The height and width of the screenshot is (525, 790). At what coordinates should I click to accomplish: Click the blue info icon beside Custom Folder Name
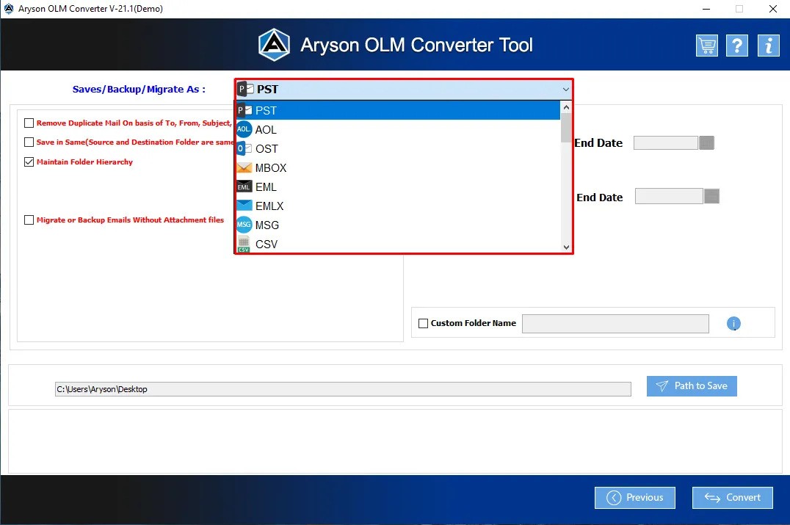click(733, 323)
